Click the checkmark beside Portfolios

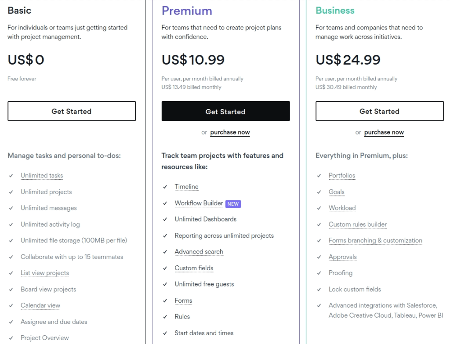pyautogui.click(x=319, y=175)
